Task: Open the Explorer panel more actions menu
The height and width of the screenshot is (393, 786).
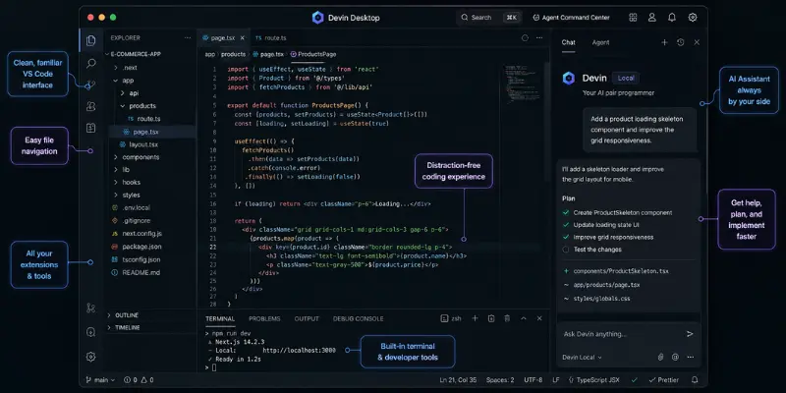Action: [x=188, y=38]
